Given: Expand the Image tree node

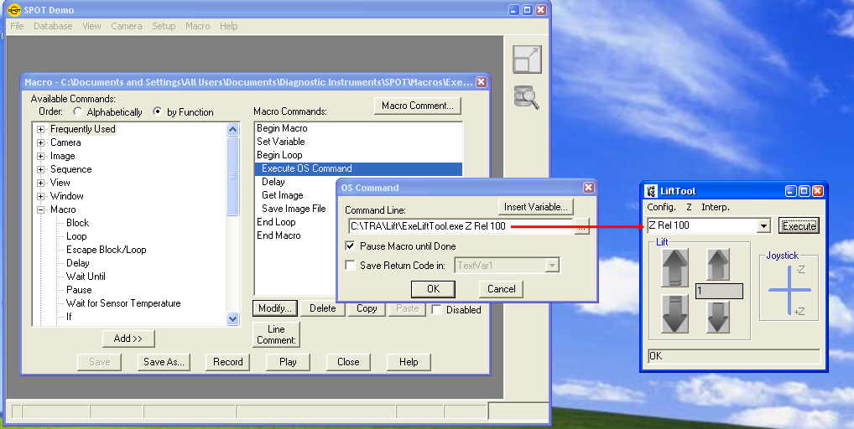Looking at the screenshot, I should click(40, 156).
